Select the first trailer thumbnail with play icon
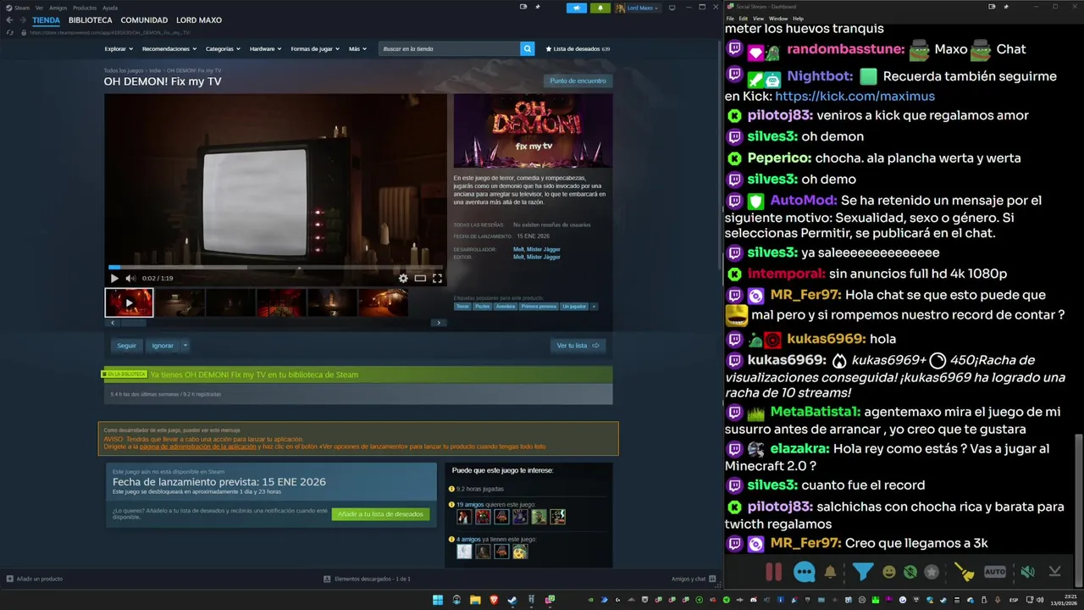Screen dimensions: 1084x610 (129, 302)
